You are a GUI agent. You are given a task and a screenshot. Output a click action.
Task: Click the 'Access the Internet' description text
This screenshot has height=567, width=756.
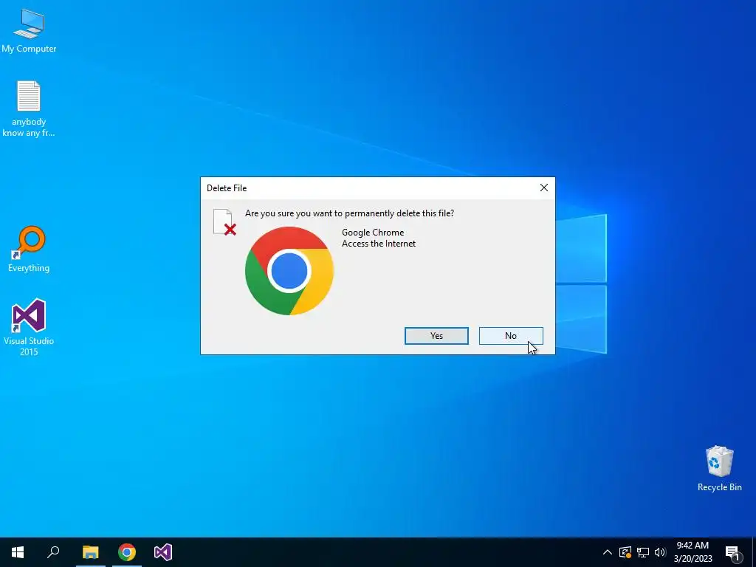tap(379, 244)
